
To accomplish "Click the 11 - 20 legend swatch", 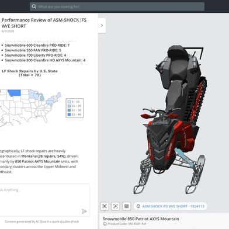I will coord(69,106).
